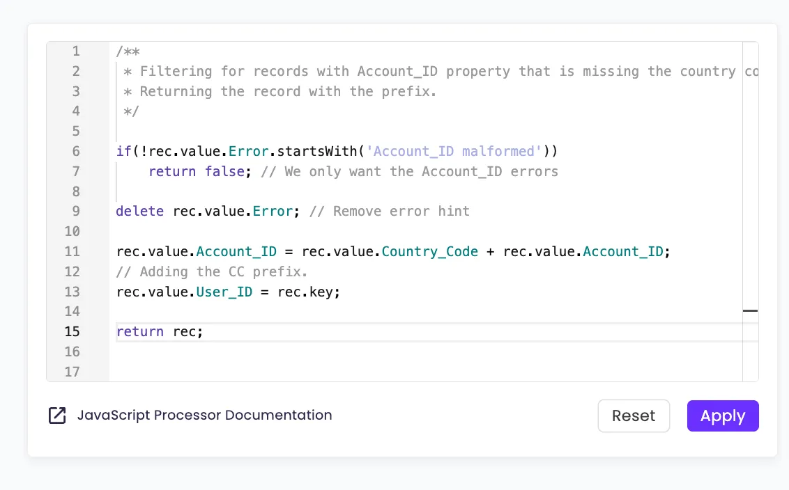Click the 'delete' keyword on line 9

139,211
